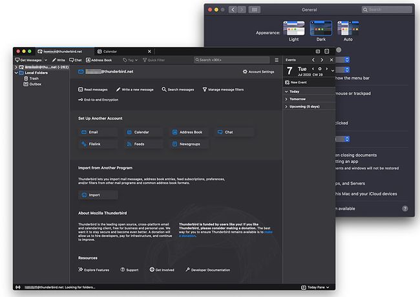Viewport: 420px width, 297px height.
Task: Close the Events today pane
Action: [x=331, y=60]
